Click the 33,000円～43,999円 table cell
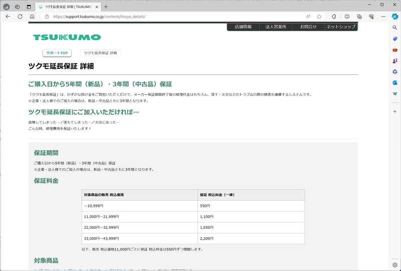Screen dimensions: 401x271 140,238
